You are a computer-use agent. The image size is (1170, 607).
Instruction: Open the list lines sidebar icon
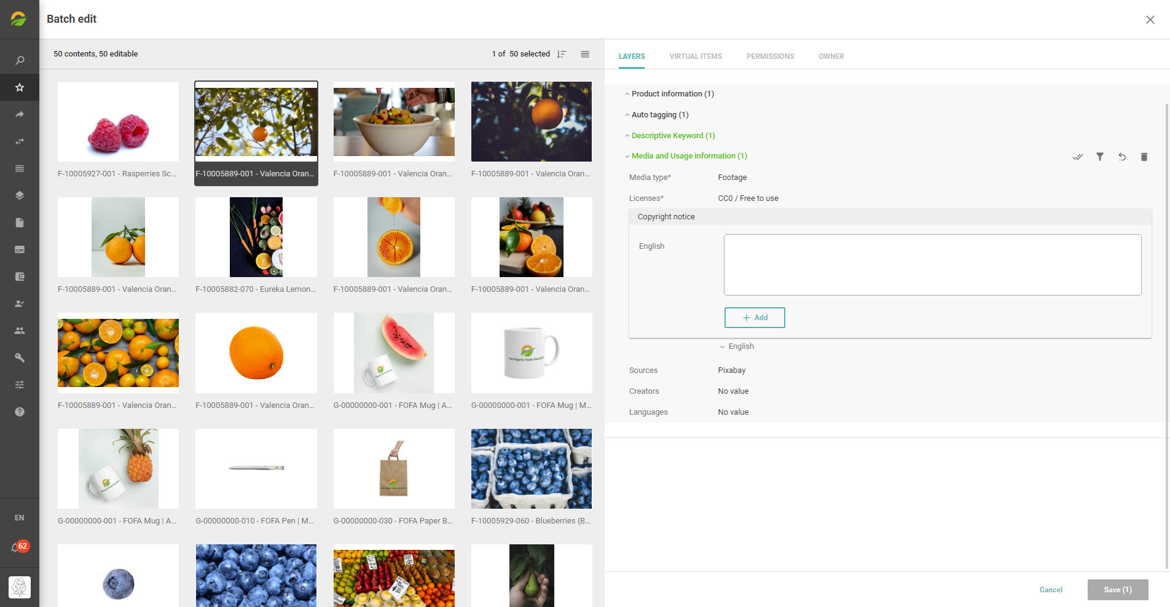[20, 168]
